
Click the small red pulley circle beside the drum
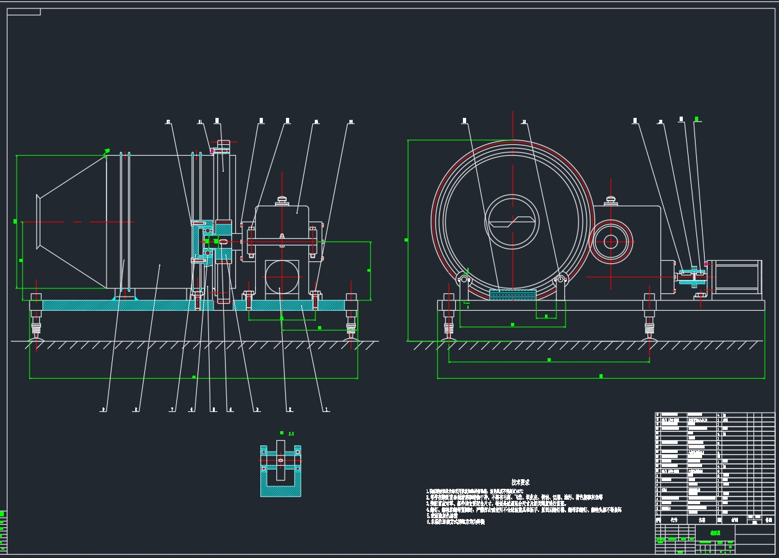[x=611, y=242]
